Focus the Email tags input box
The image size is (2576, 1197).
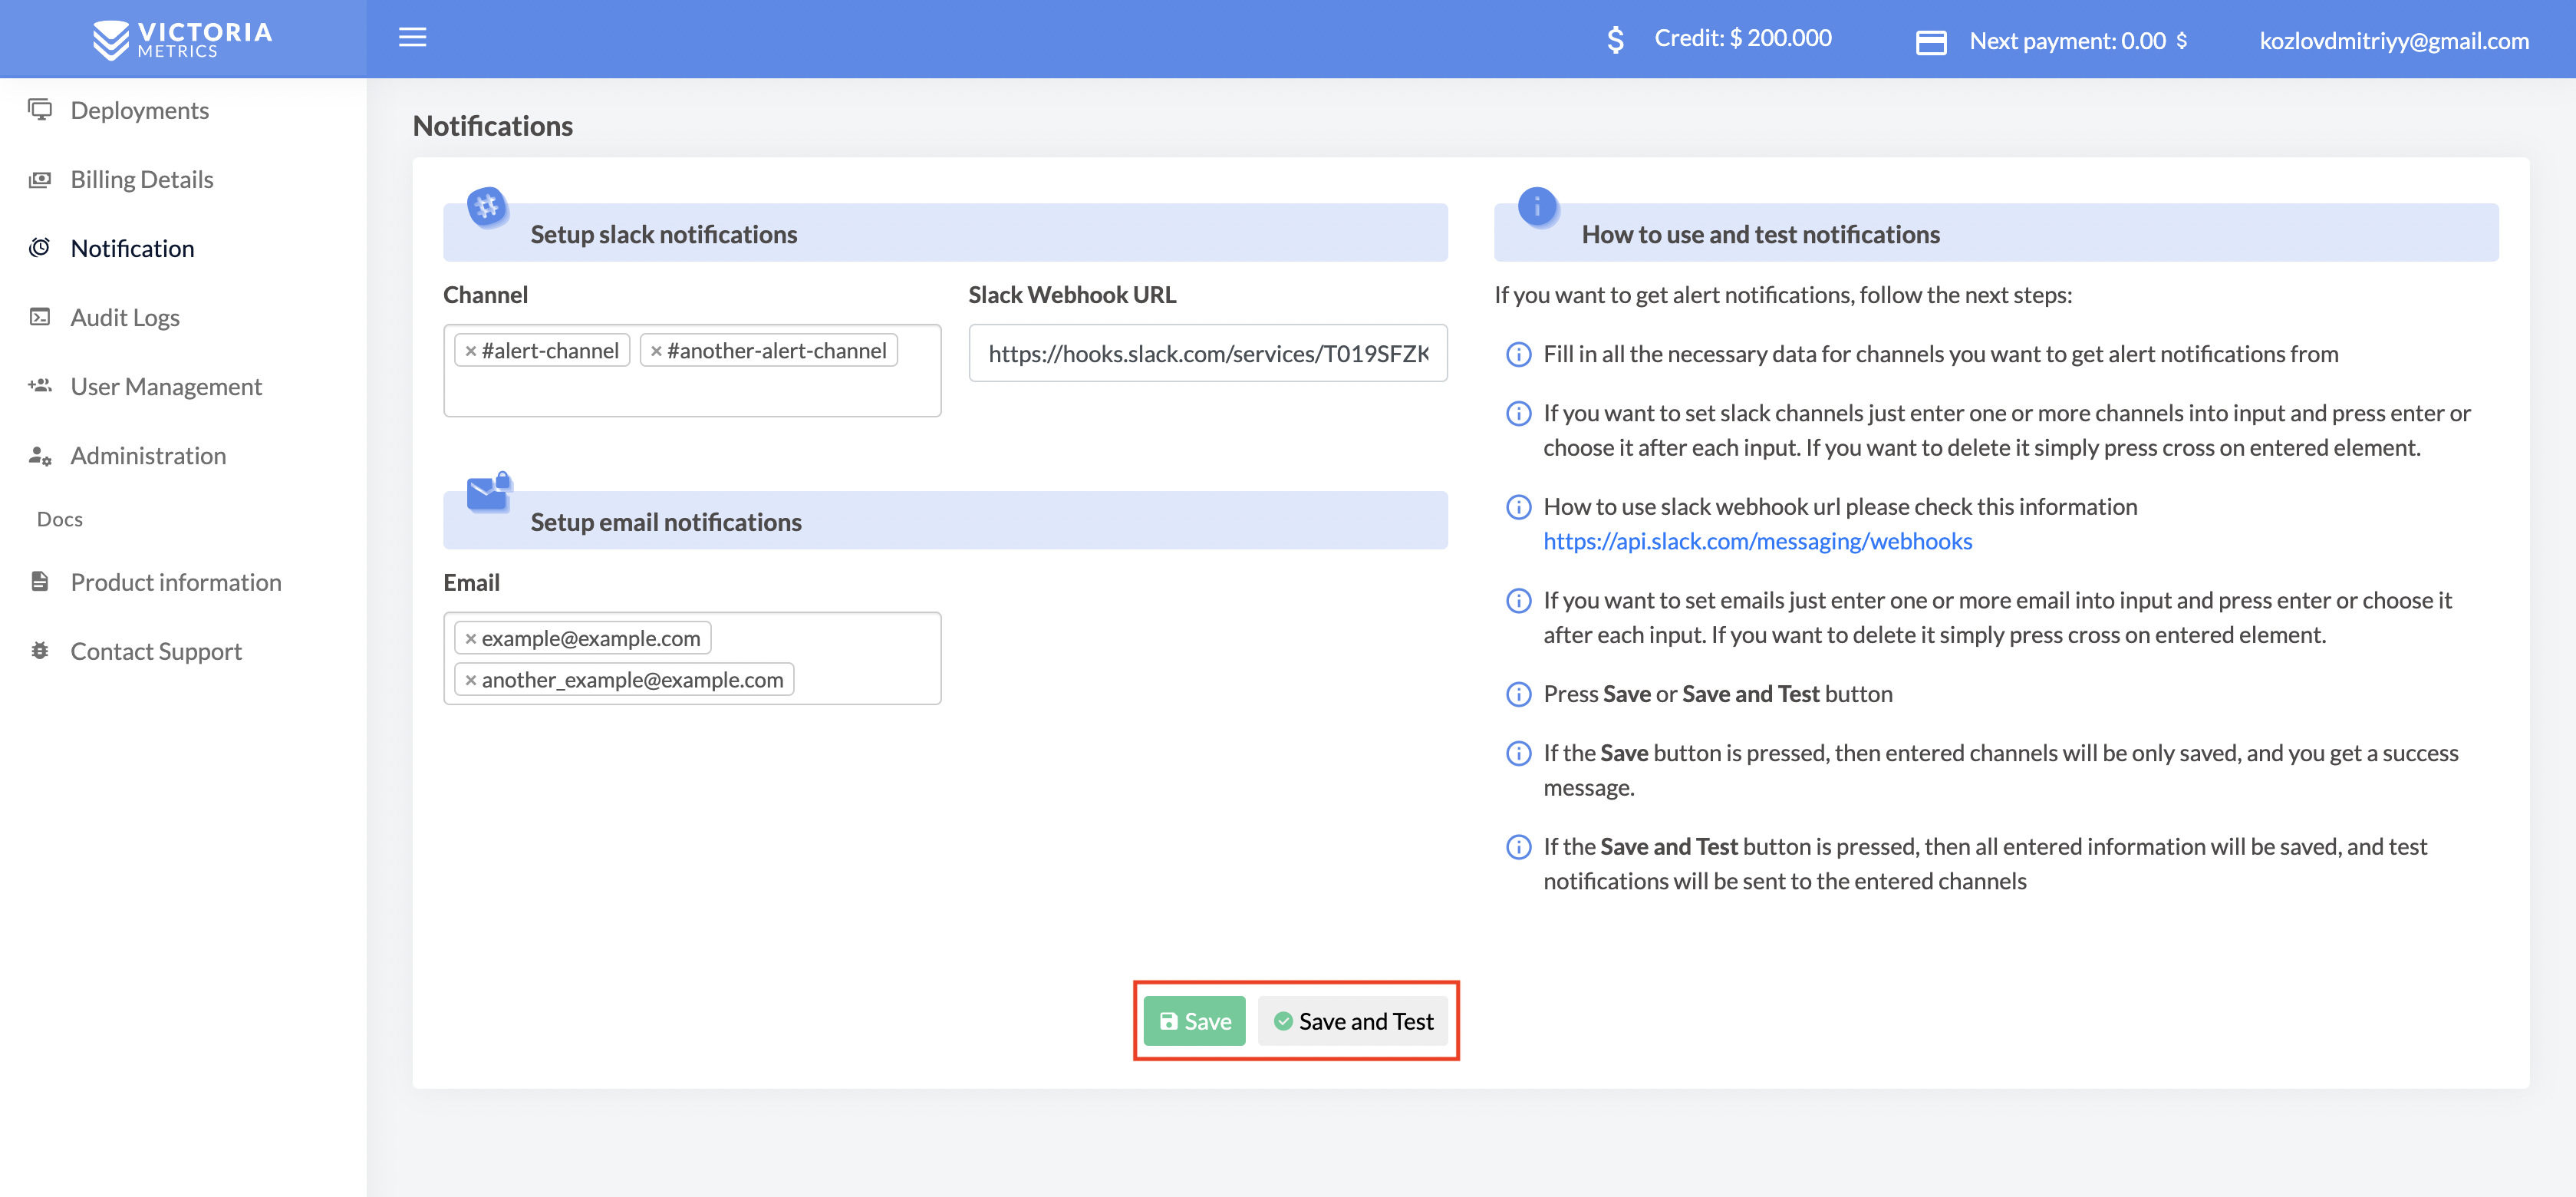coord(692,658)
